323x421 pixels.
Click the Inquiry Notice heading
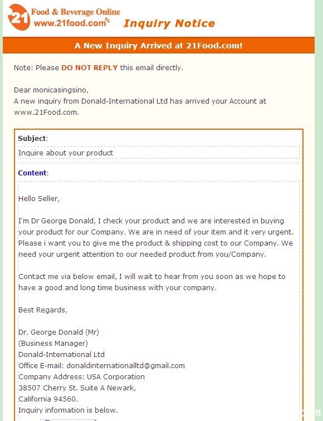[169, 23]
